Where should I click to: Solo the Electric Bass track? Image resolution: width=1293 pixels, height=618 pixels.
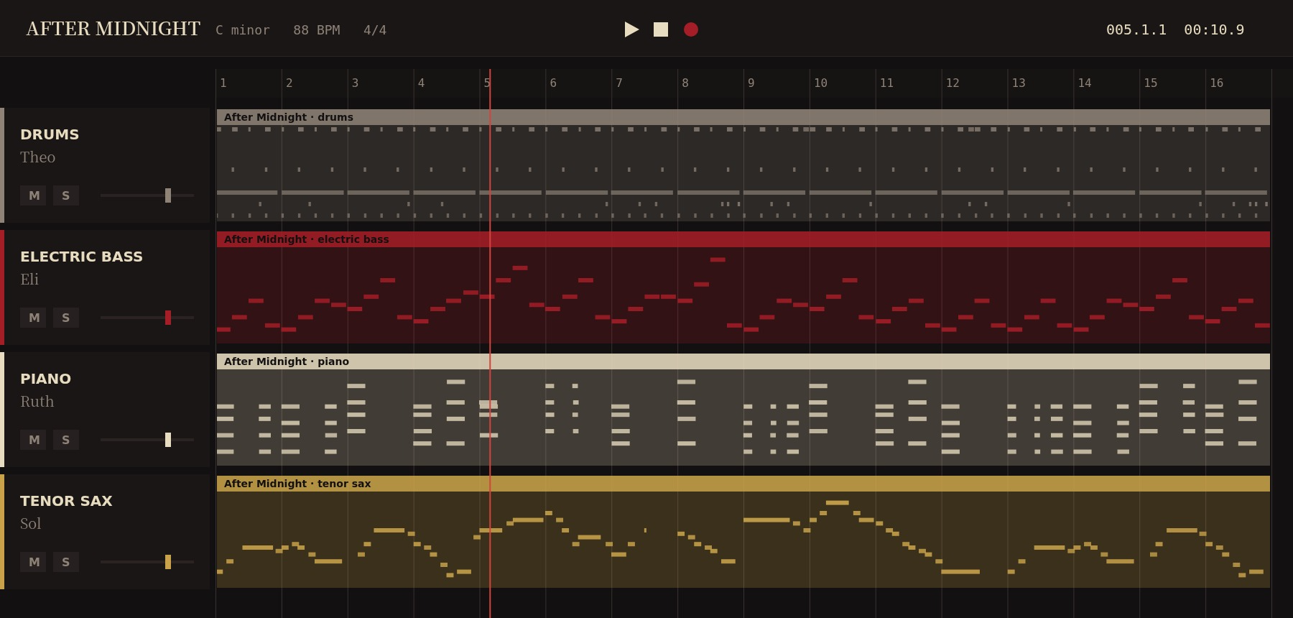(x=65, y=318)
